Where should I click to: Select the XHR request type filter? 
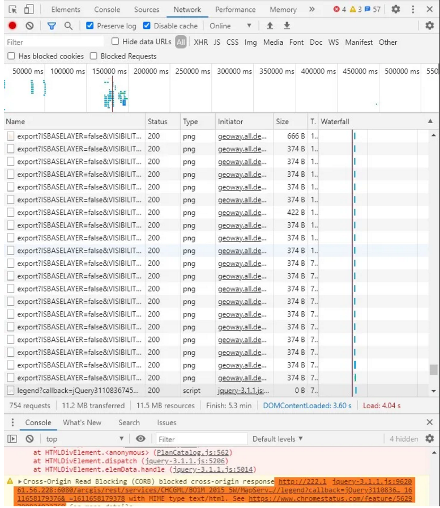click(200, 42)
